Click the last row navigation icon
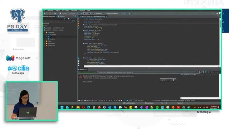Viewport: 229px width, 129px height. tap(116, 101)
